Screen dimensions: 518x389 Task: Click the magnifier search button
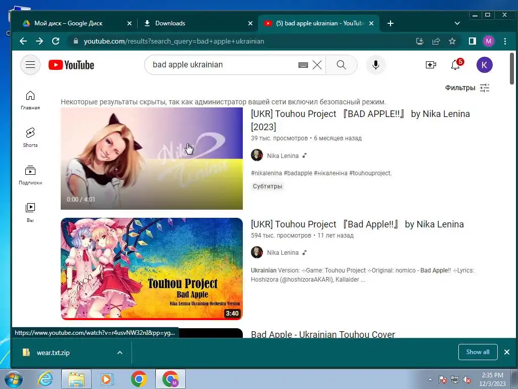(341, 65)
